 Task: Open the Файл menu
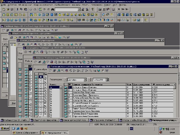coord(3,5)
